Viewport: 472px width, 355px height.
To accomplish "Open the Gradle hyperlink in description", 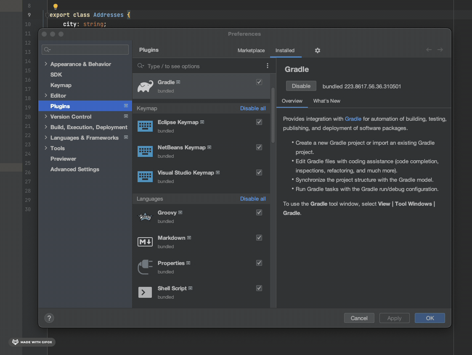I will coord(353,119).
